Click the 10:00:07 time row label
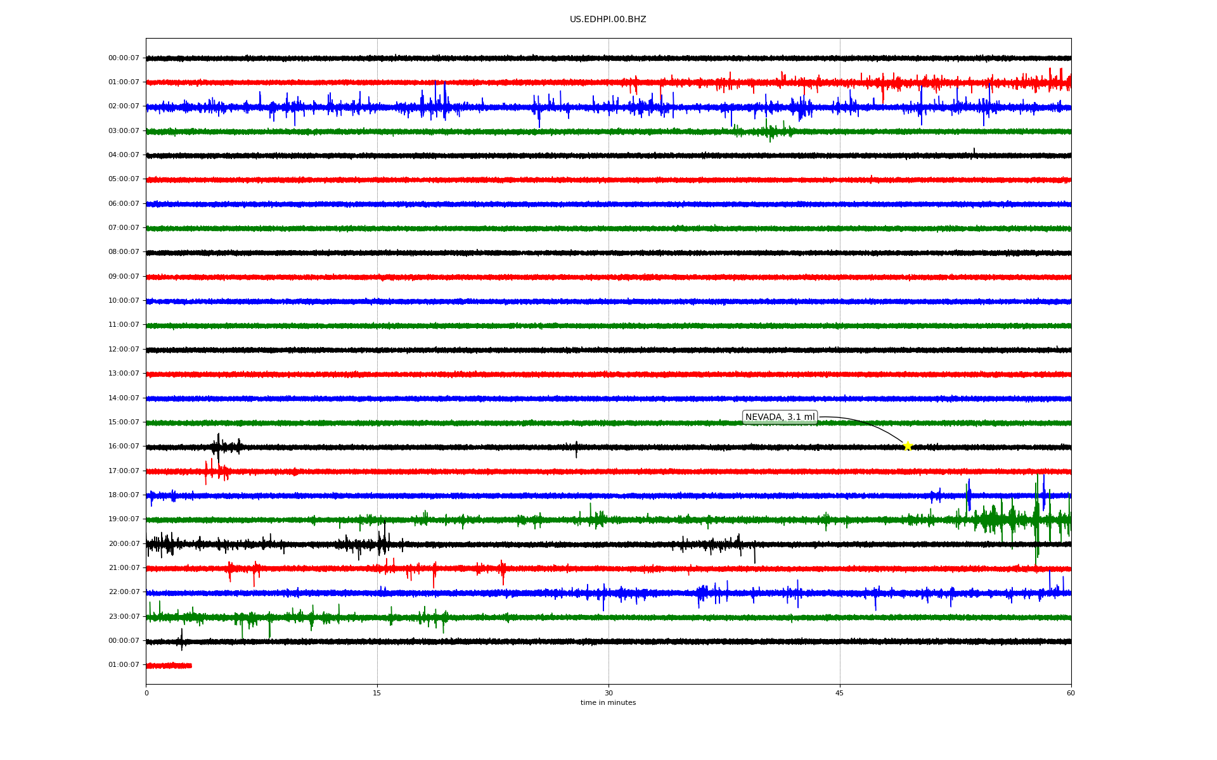The image size is (1217, 760). click(x=124, y=301)
